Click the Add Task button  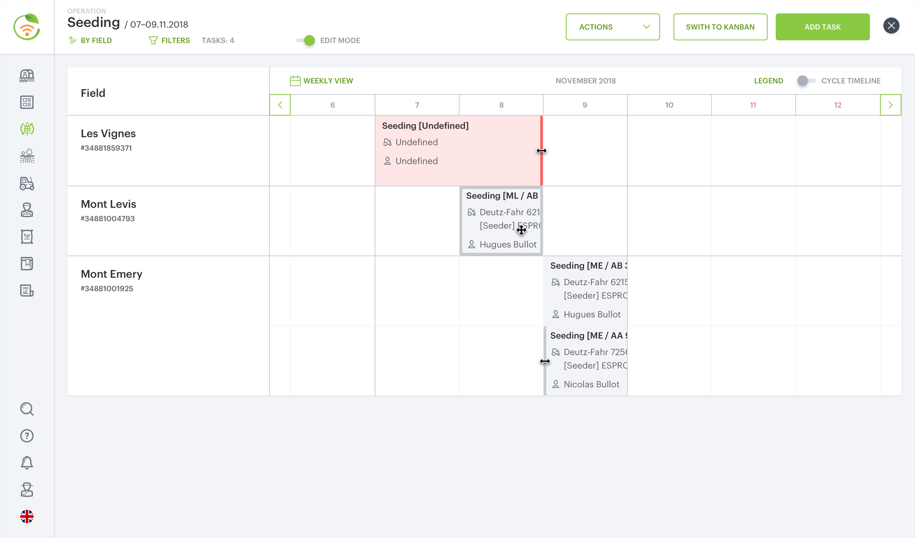pyautogui.click(x=823, y=27)
